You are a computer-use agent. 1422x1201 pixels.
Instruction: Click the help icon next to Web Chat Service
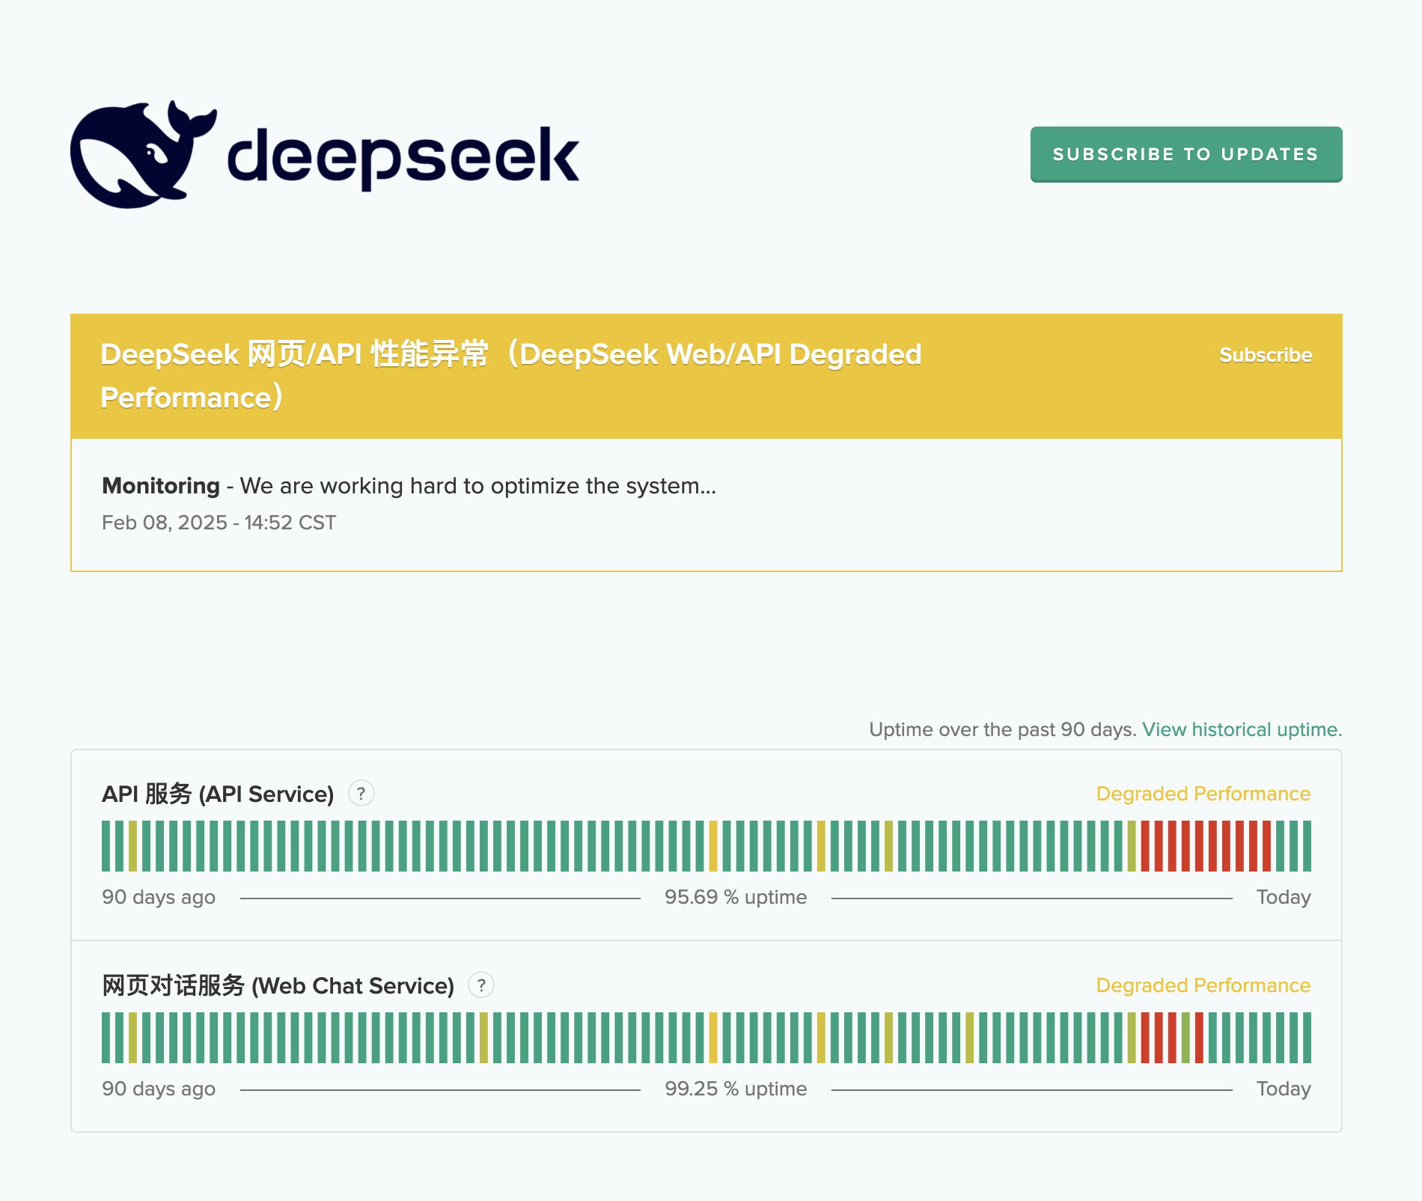[x=481, y=985]
